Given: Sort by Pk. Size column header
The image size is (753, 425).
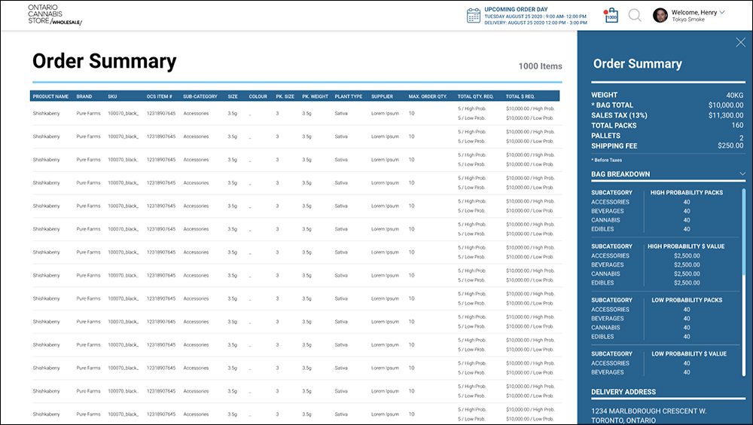Looking at the screenshot, I should click(x=285, y=96).
